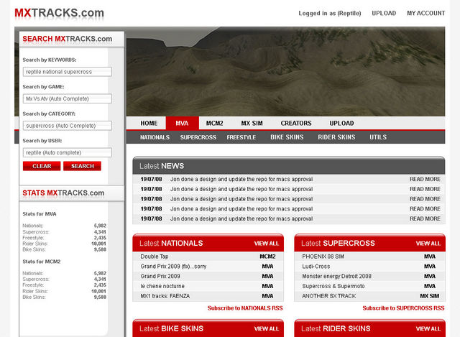The height and width of the screenshot is (337, 460).
Task: Choose FREESTYLE in the sub navigation
Action: 241,137
